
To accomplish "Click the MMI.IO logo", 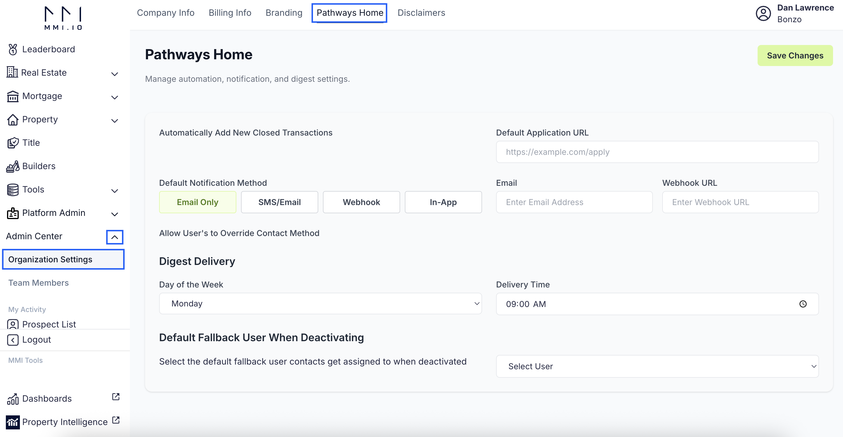I will point(63,18).
